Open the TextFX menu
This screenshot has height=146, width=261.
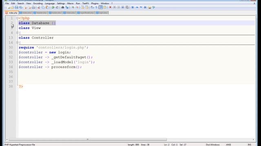[x=86, y=3]
